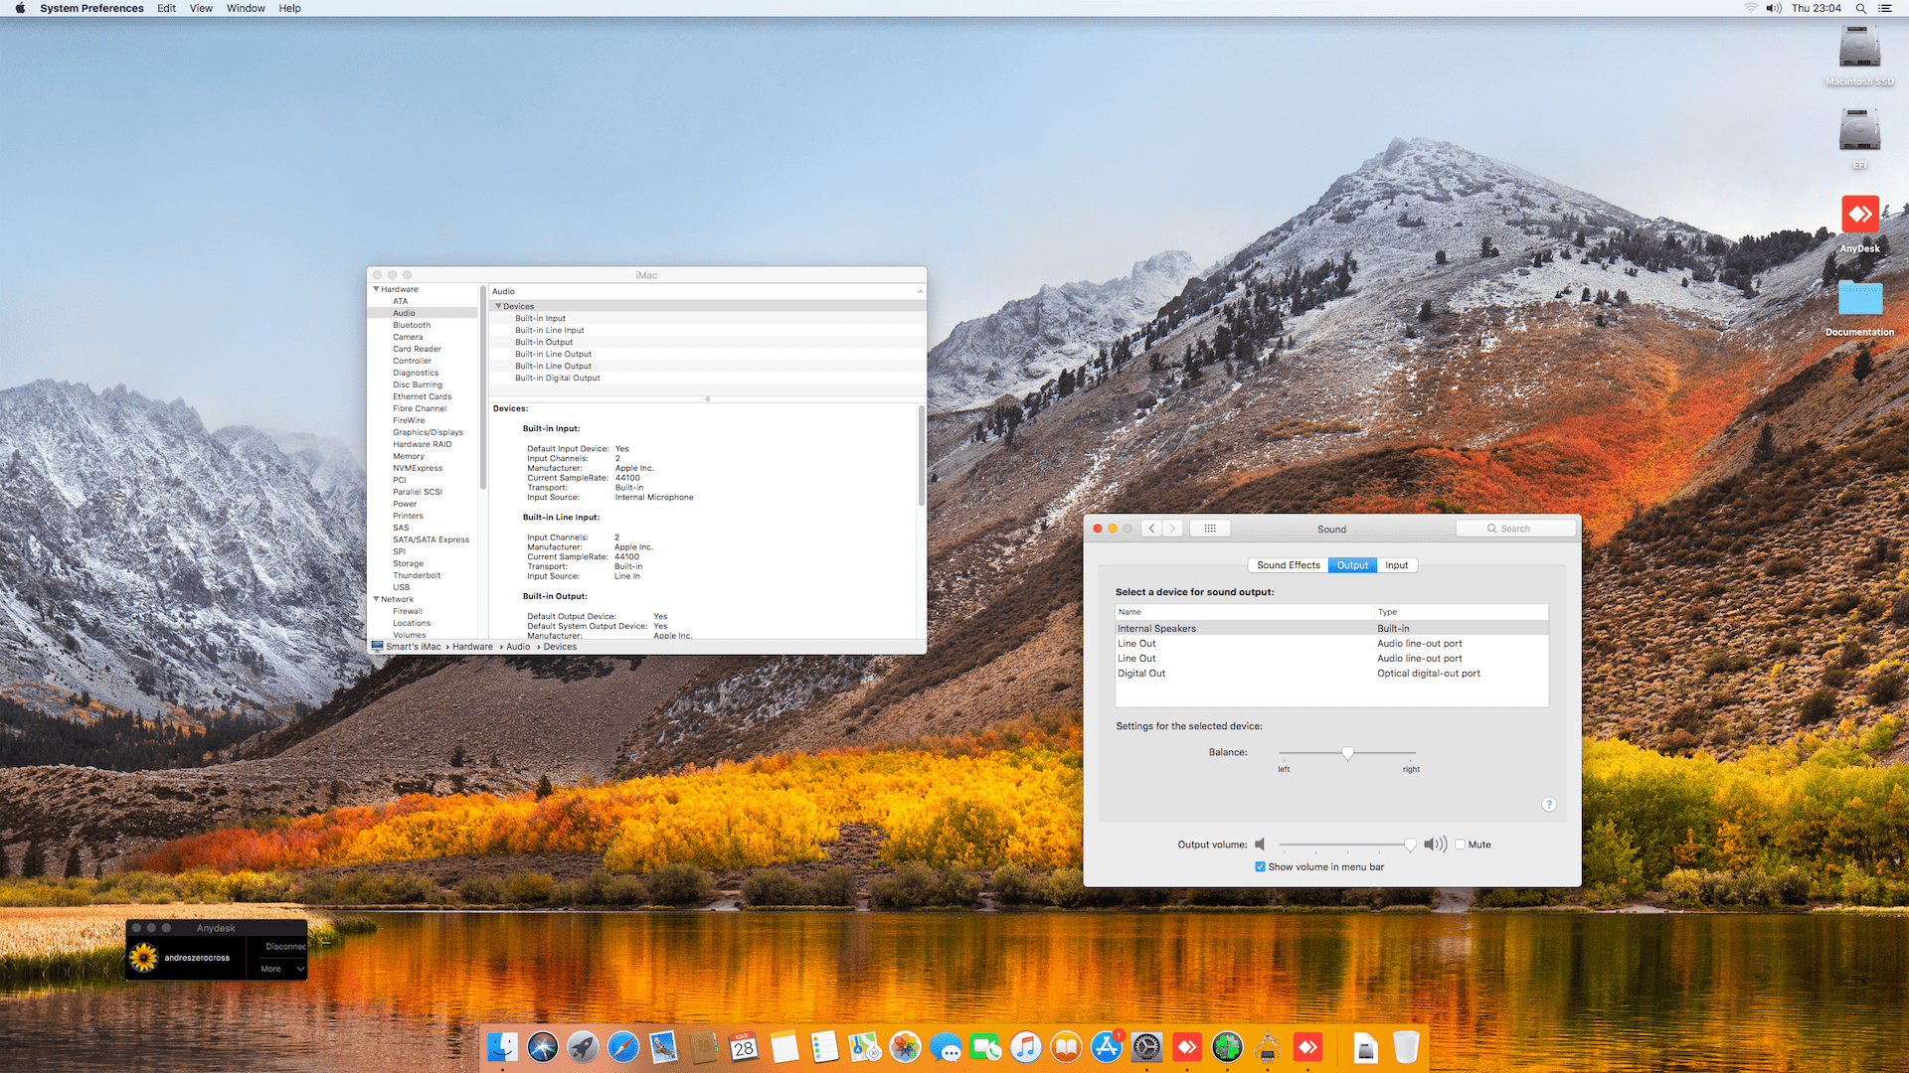Click the Sound pane help button
The height and width of the screenshot is (1073, 1909).
[x=1548, y=805]
